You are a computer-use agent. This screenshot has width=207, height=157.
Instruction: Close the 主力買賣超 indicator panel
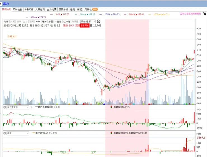point(5,107)
